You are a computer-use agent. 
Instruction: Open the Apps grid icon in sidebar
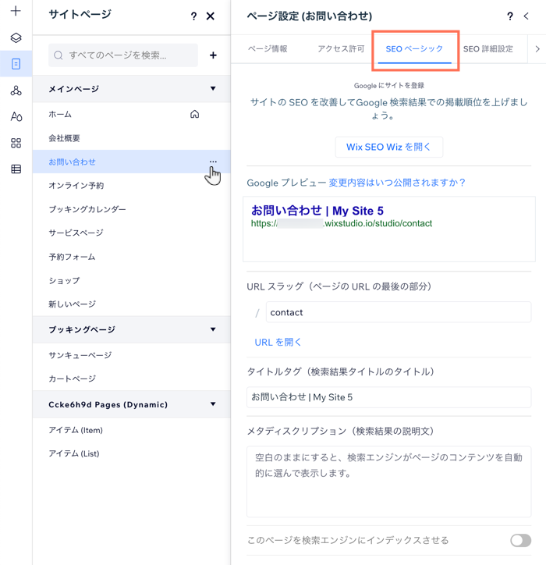point(16,143)
